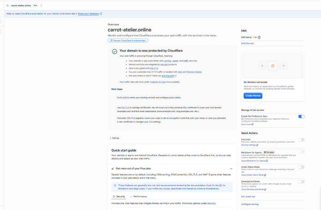
Task: Click the green protected checkmark icon
Action: click(x=114, y=52)
